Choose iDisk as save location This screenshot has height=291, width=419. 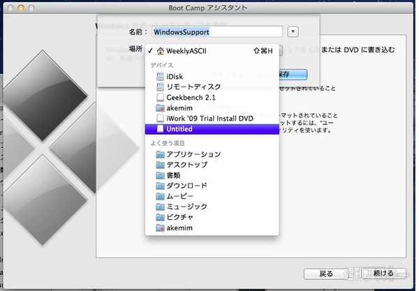(212, 76)
